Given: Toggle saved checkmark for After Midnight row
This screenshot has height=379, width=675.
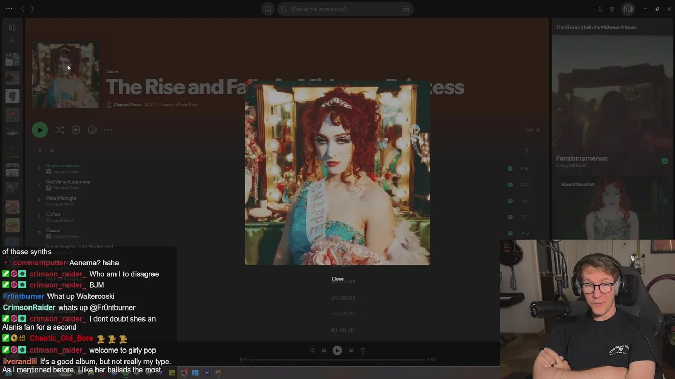Looking at the screenshot, I should (510, 201).
